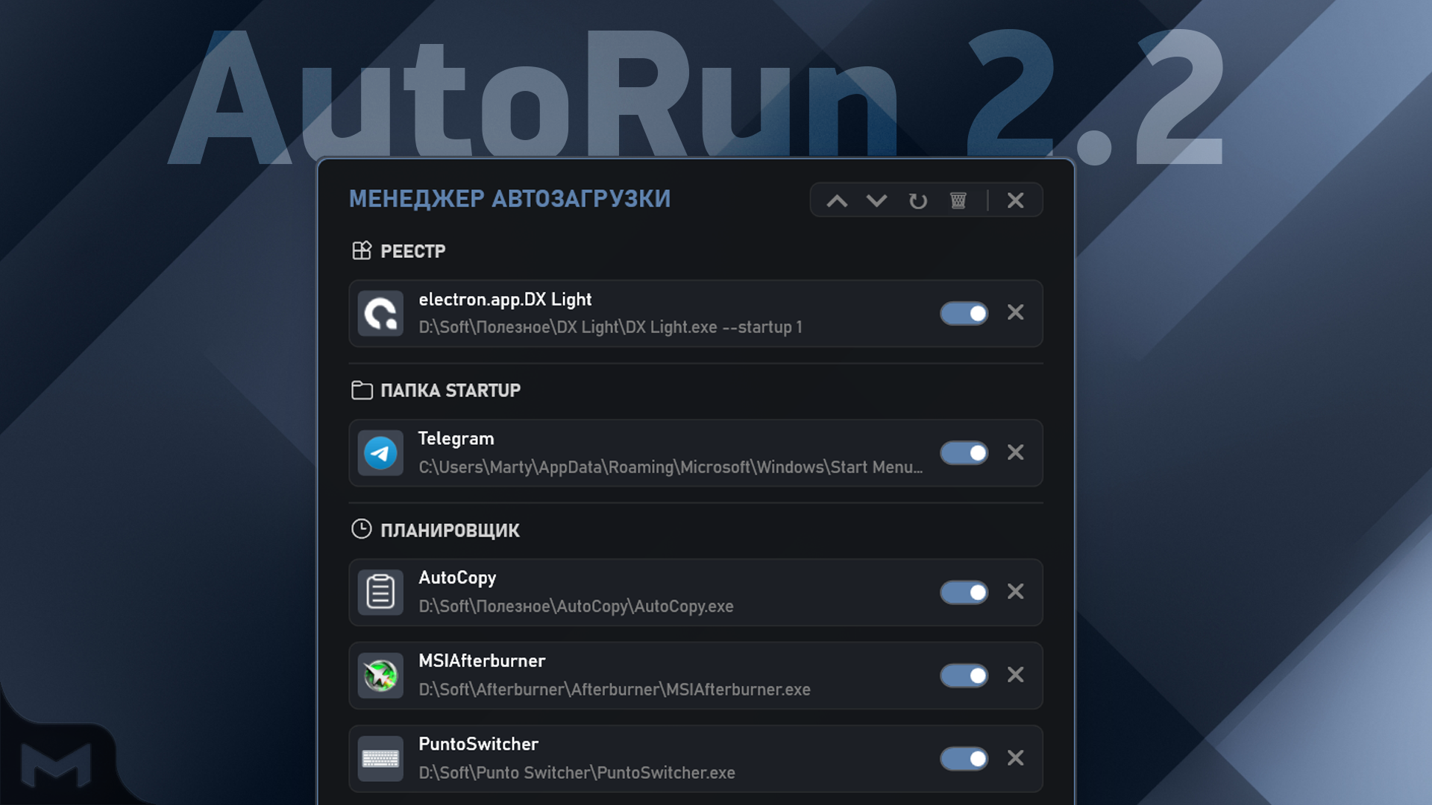
Task: Click the DX Light.exe --startup 1 path
Action: pos(610,327)
